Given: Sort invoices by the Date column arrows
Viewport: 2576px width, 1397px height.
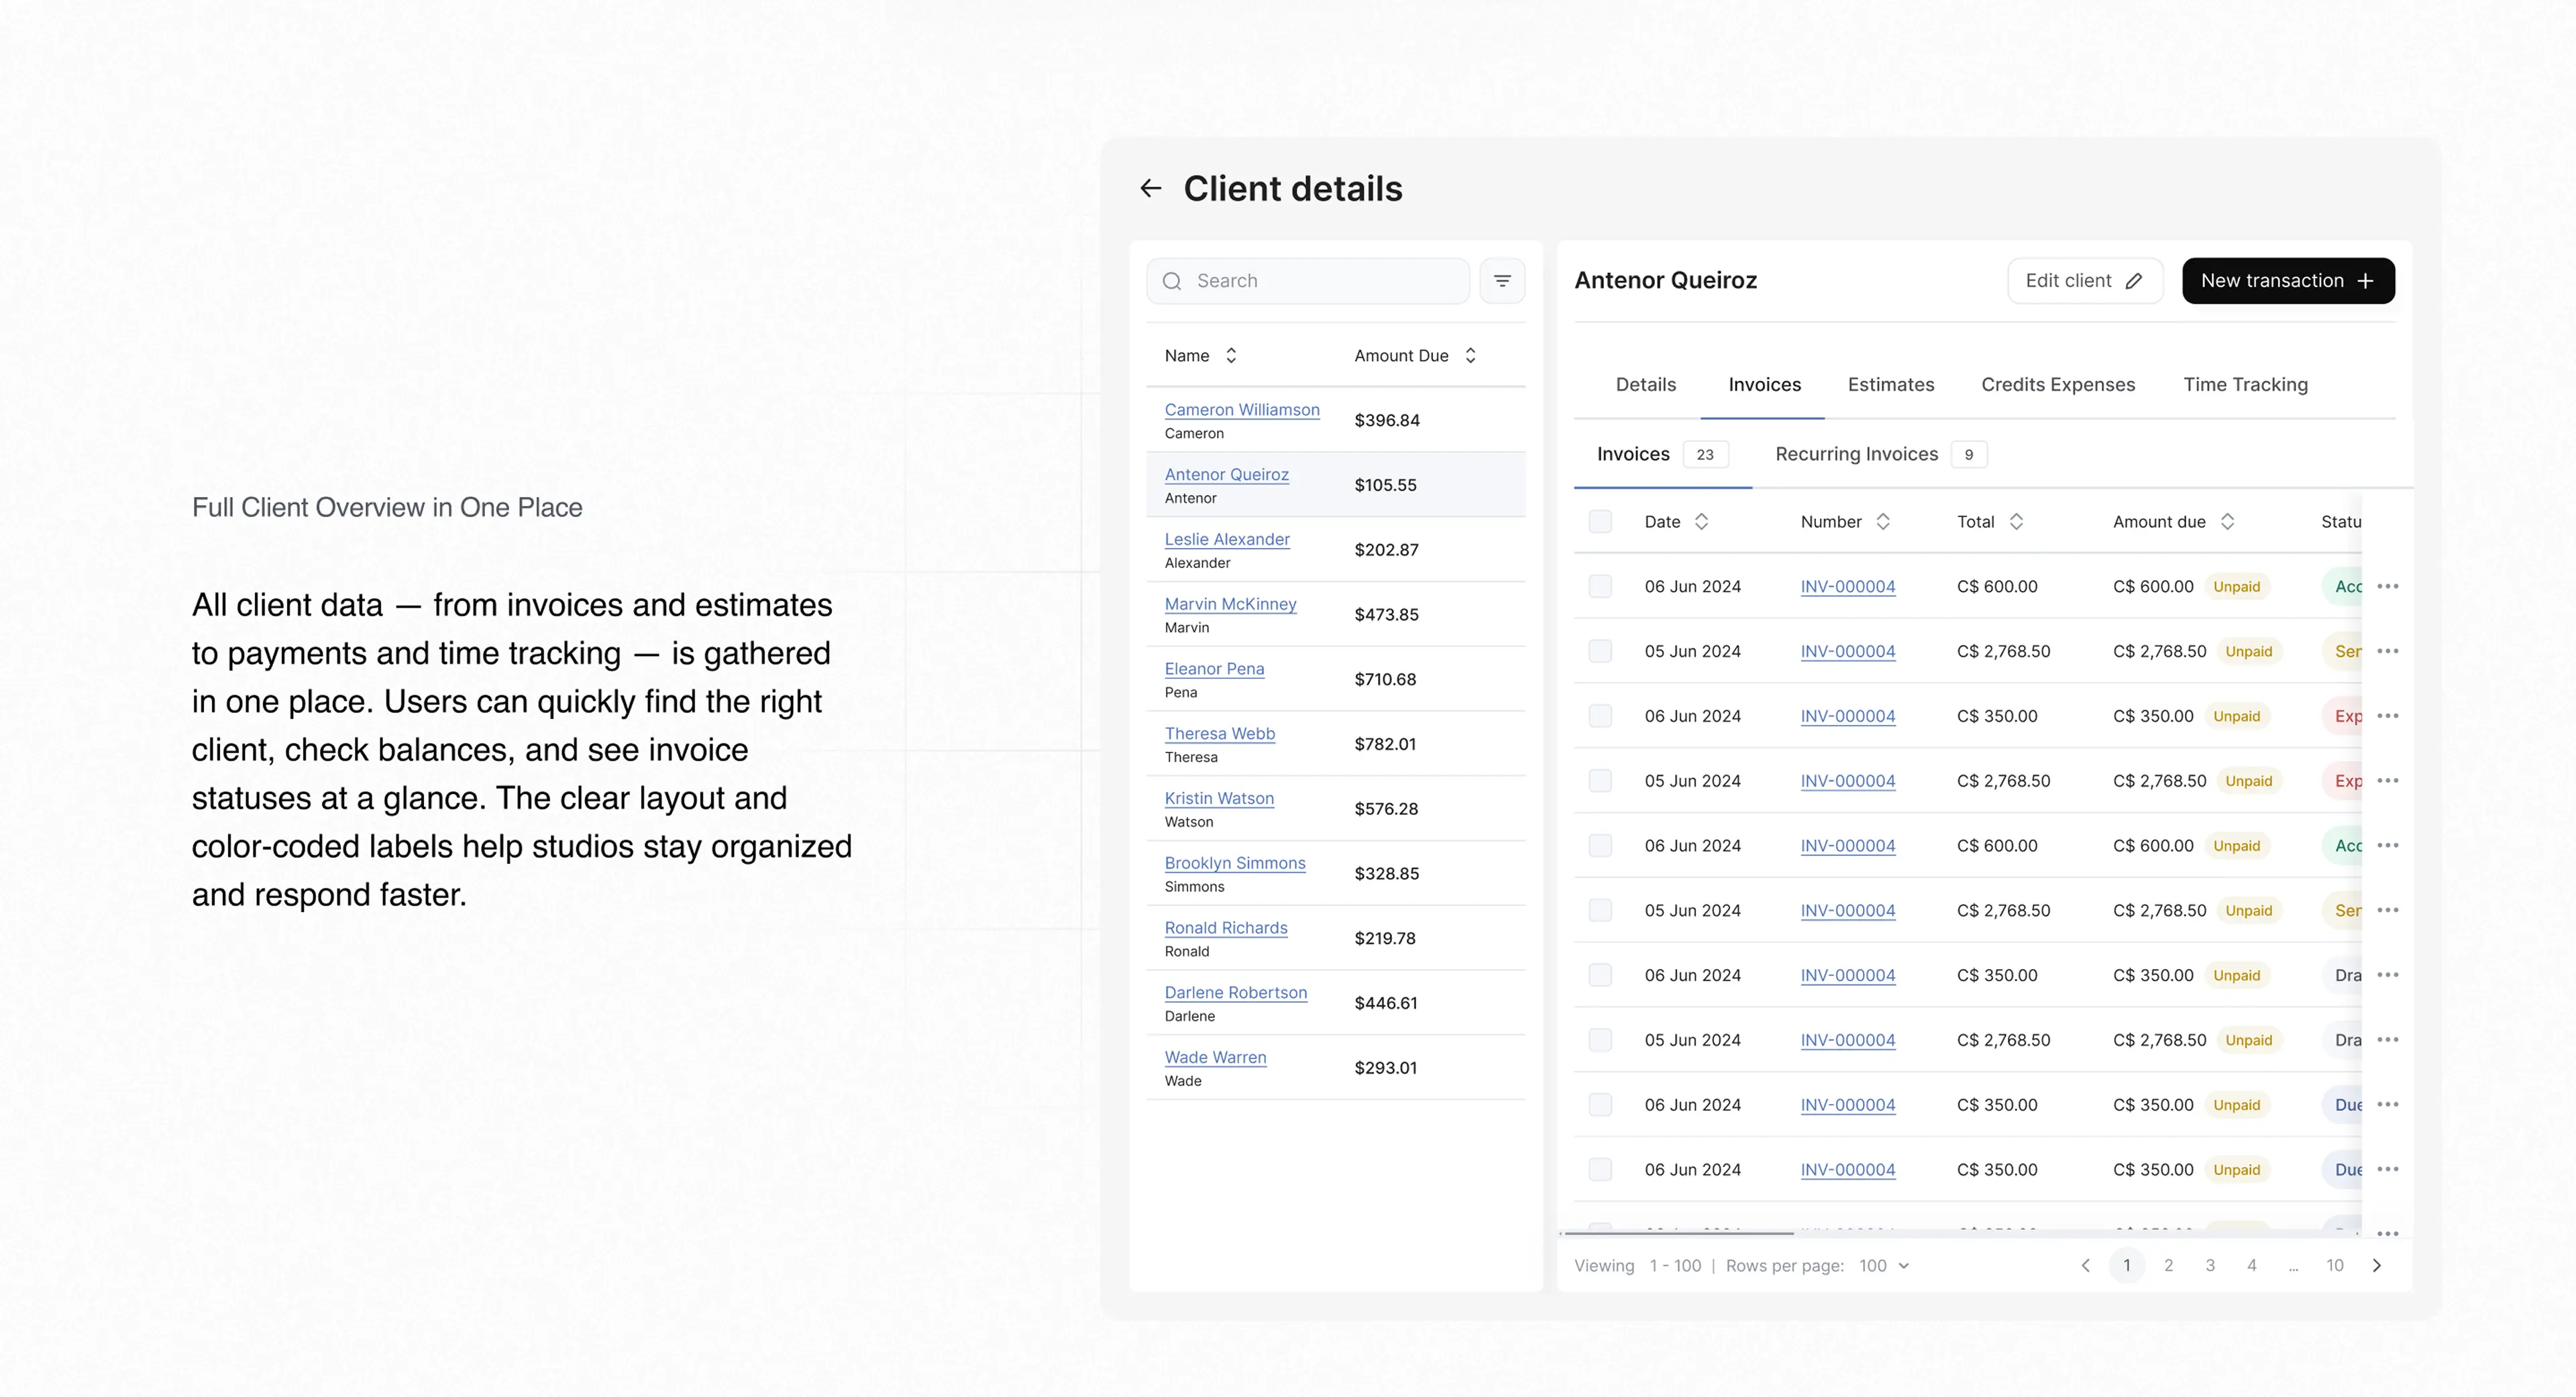Looking at the screenshot, I should tap(1701, 522).
